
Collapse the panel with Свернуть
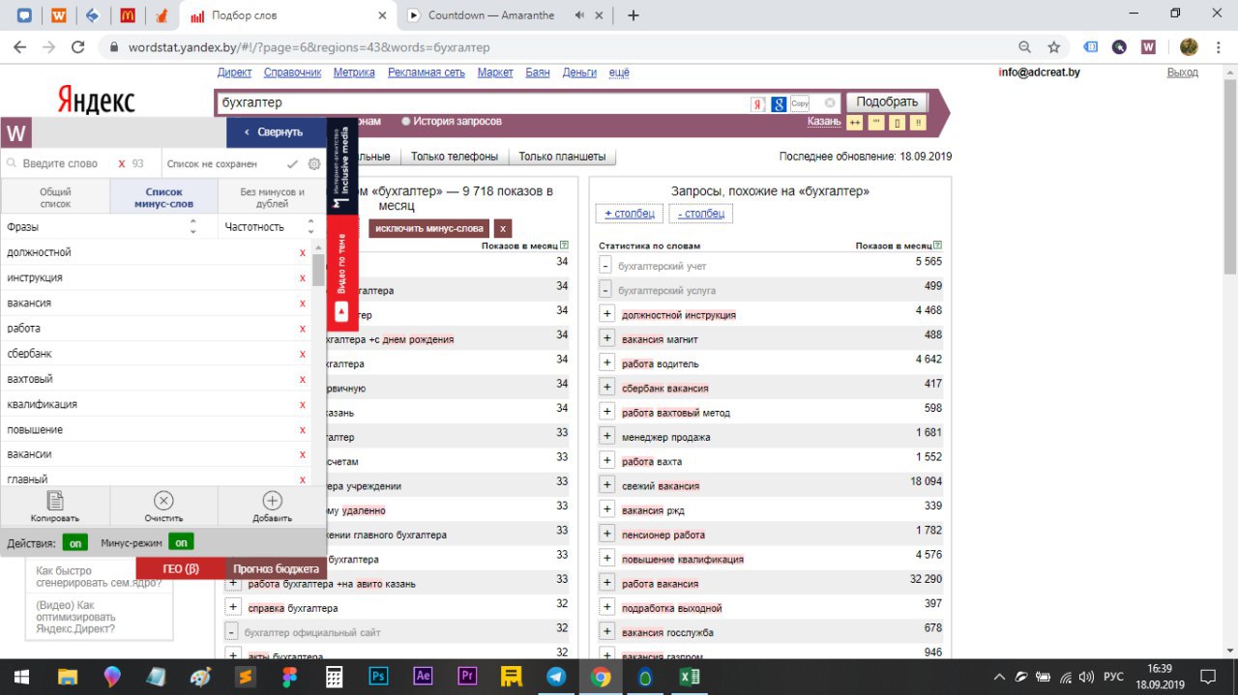tap(276, 132)
